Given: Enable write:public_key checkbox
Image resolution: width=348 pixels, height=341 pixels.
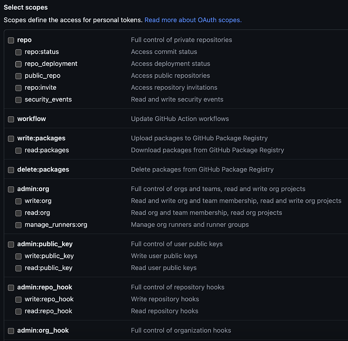Looking at the screenshot, I should click(x=18, y=257).
